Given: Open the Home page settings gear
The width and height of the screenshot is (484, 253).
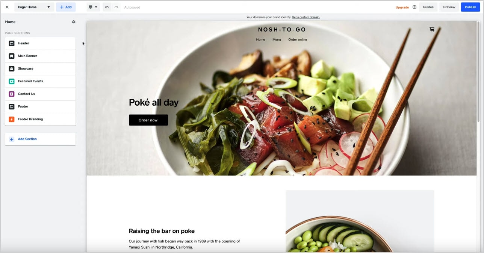Looking at the screenshot, I should click(74, 22).
